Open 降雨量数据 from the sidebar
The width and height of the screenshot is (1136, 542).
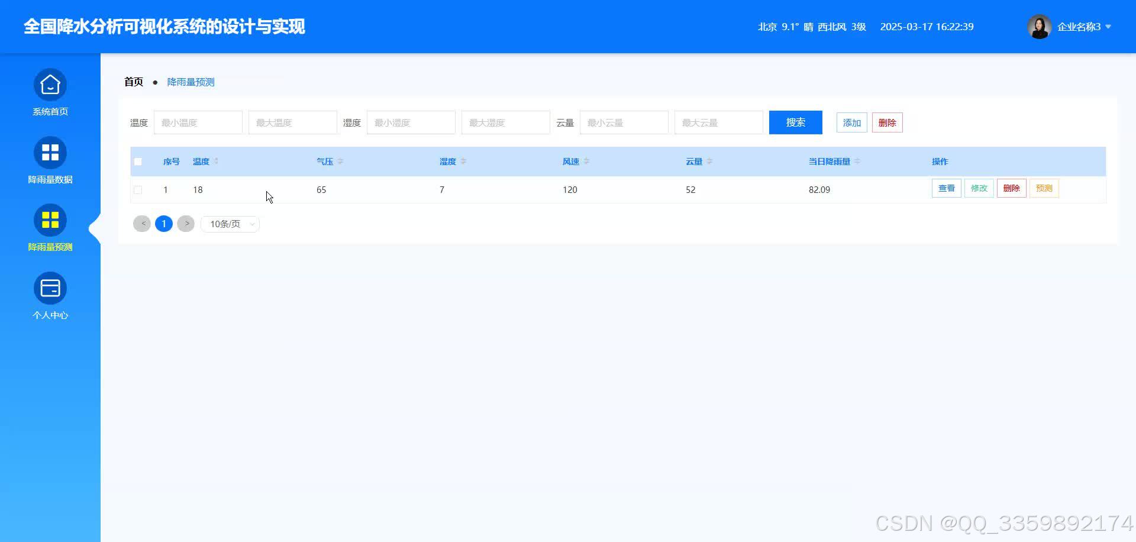[x=50, y=153]
